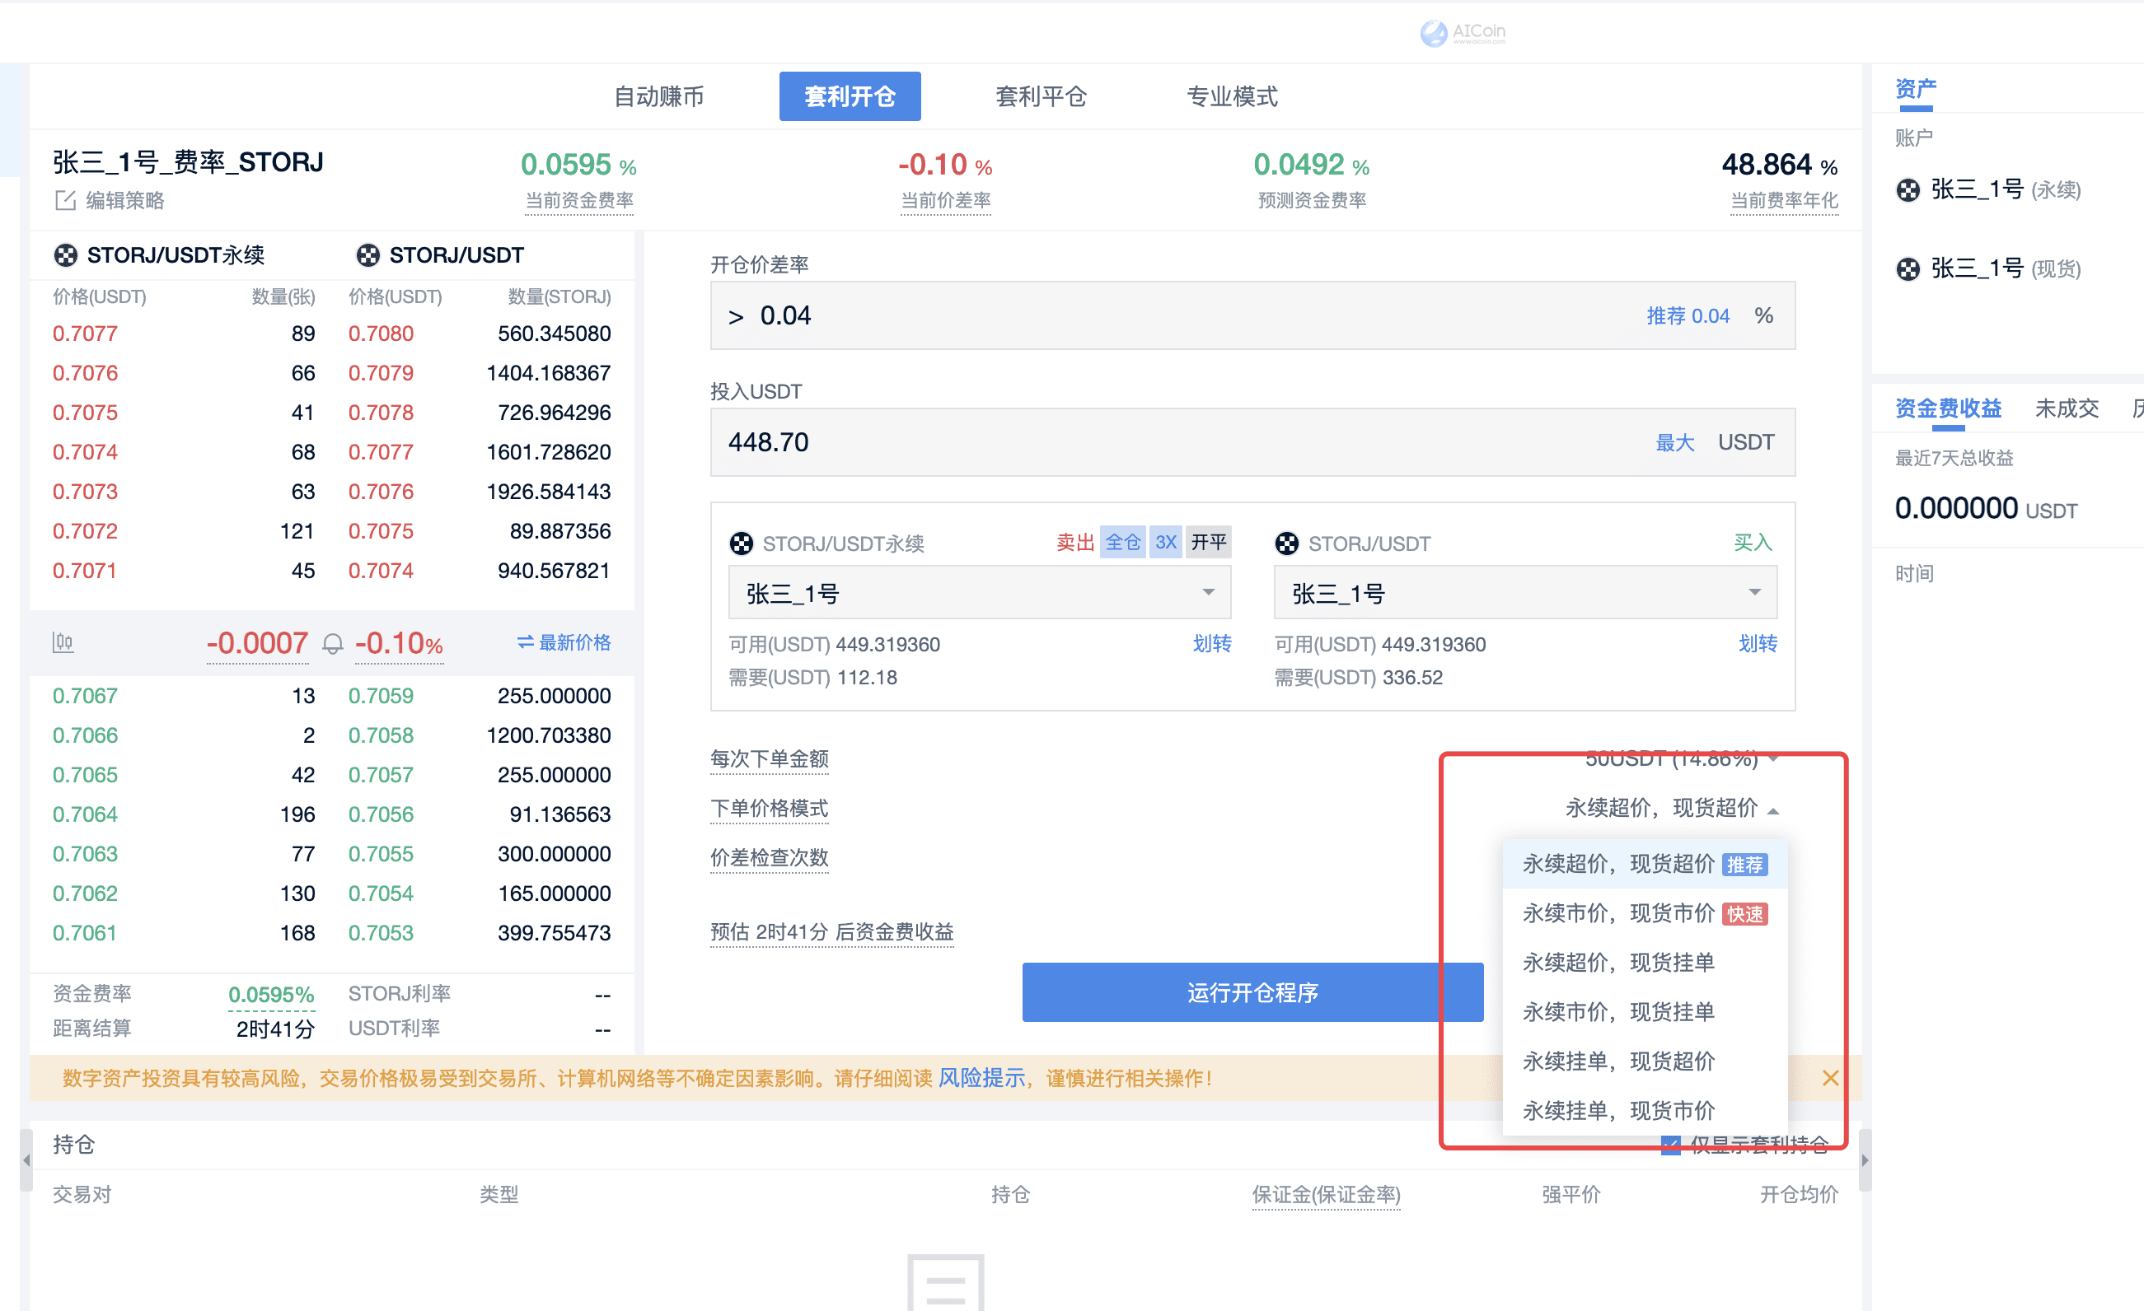Screen dimensions: 2144x1311
Task: Select option 永续市价，现货挂单
Action: (x=1645, y=1012)
